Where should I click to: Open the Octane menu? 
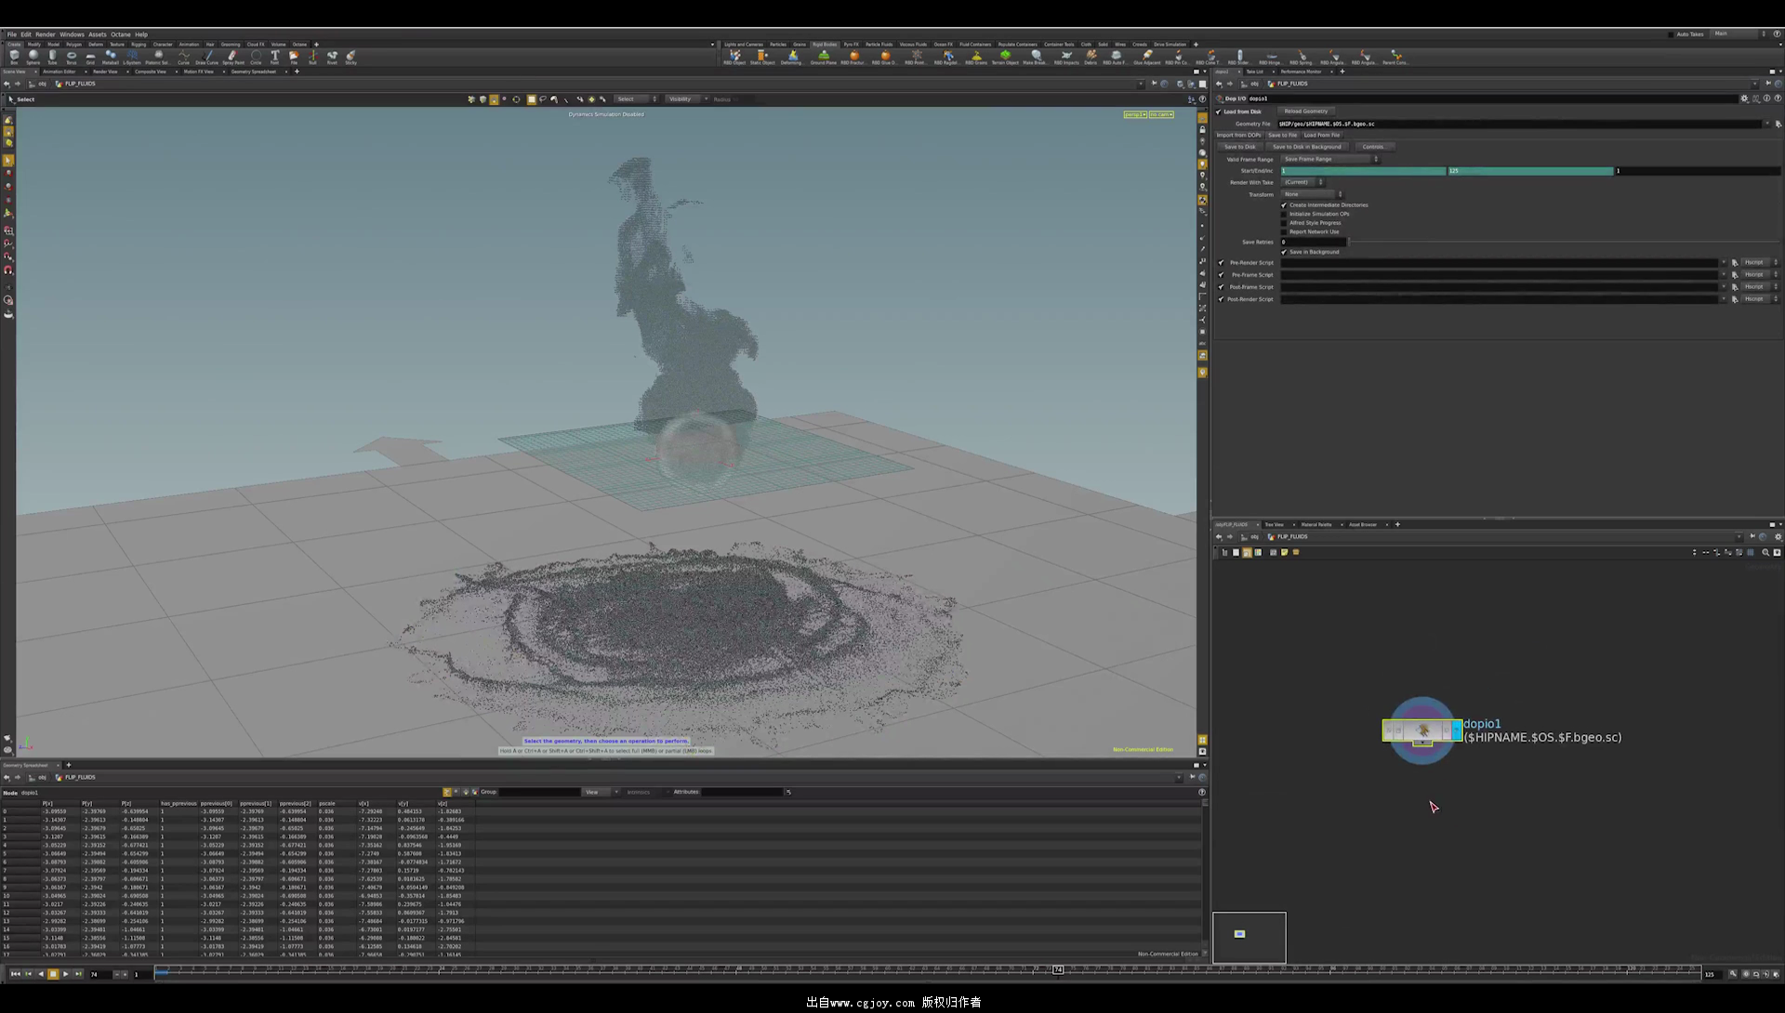click(x=121, y=34)
